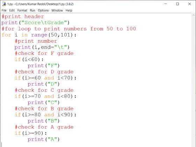Click the 'if(i<60):' line
The height and width of the screenshot is (147, 196).
coord(29,59)
